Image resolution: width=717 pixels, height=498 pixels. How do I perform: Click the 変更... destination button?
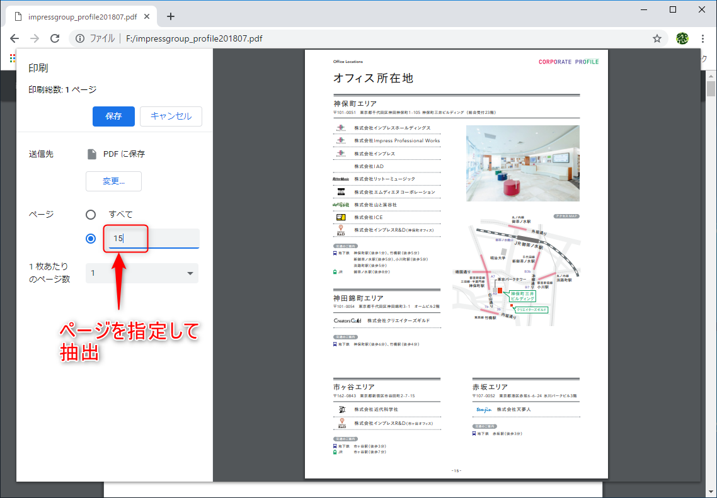[x=113, y=181]
